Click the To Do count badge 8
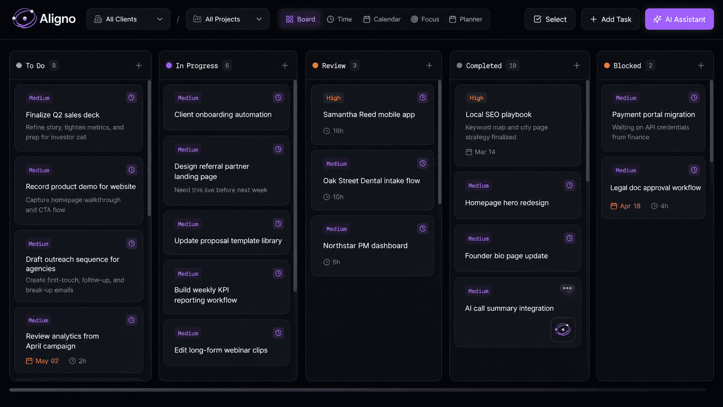This screenshot has height=407, width=723. 54,66
